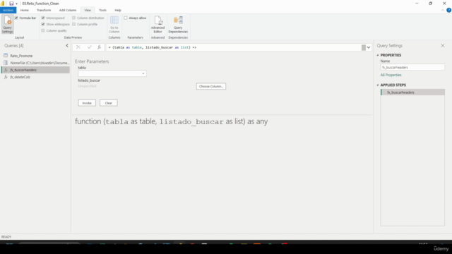This screenshot has width=452, height=254.
Task: Switch to the Transform tab
Action: (x=44, y=10)
